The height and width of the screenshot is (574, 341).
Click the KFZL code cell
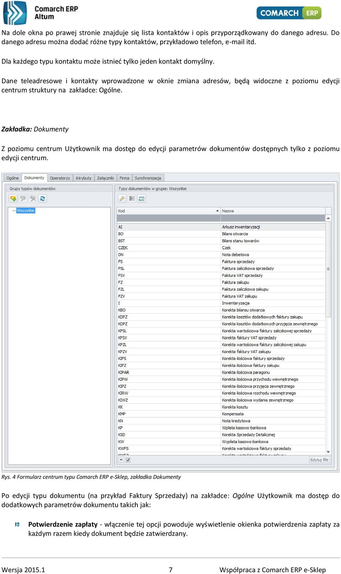point(168,345)
